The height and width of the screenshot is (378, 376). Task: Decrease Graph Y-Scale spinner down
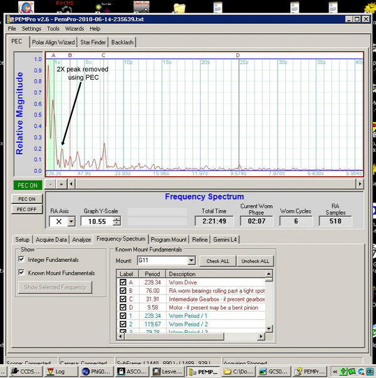click(117, 223)
